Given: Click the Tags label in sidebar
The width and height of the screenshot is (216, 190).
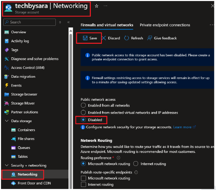Looking at the screenshot, I should pyautogui.click(x=15, y=50).
